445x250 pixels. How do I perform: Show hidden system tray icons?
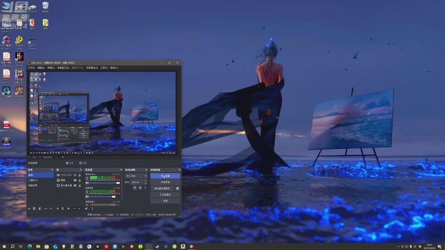click(x=398, y=247)
